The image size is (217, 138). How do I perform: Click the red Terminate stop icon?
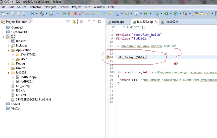coord(75,13)
